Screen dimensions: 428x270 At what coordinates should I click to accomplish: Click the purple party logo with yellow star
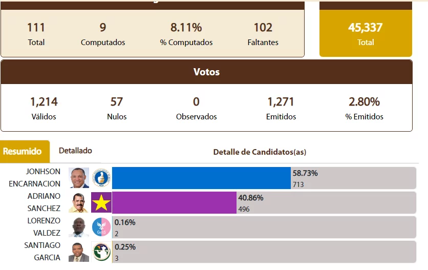pos(101,202)
